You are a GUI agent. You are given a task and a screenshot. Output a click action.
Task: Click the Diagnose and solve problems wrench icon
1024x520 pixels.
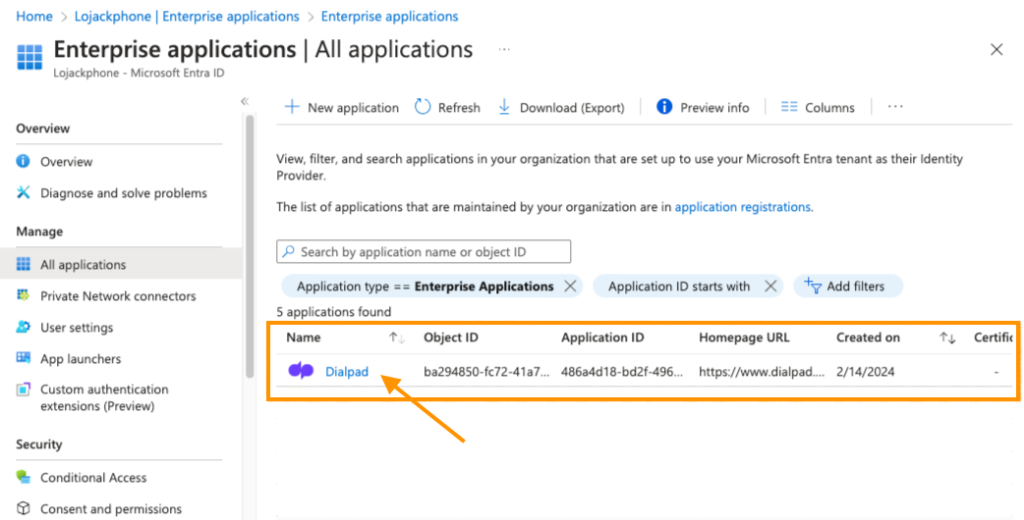(23, 192)
